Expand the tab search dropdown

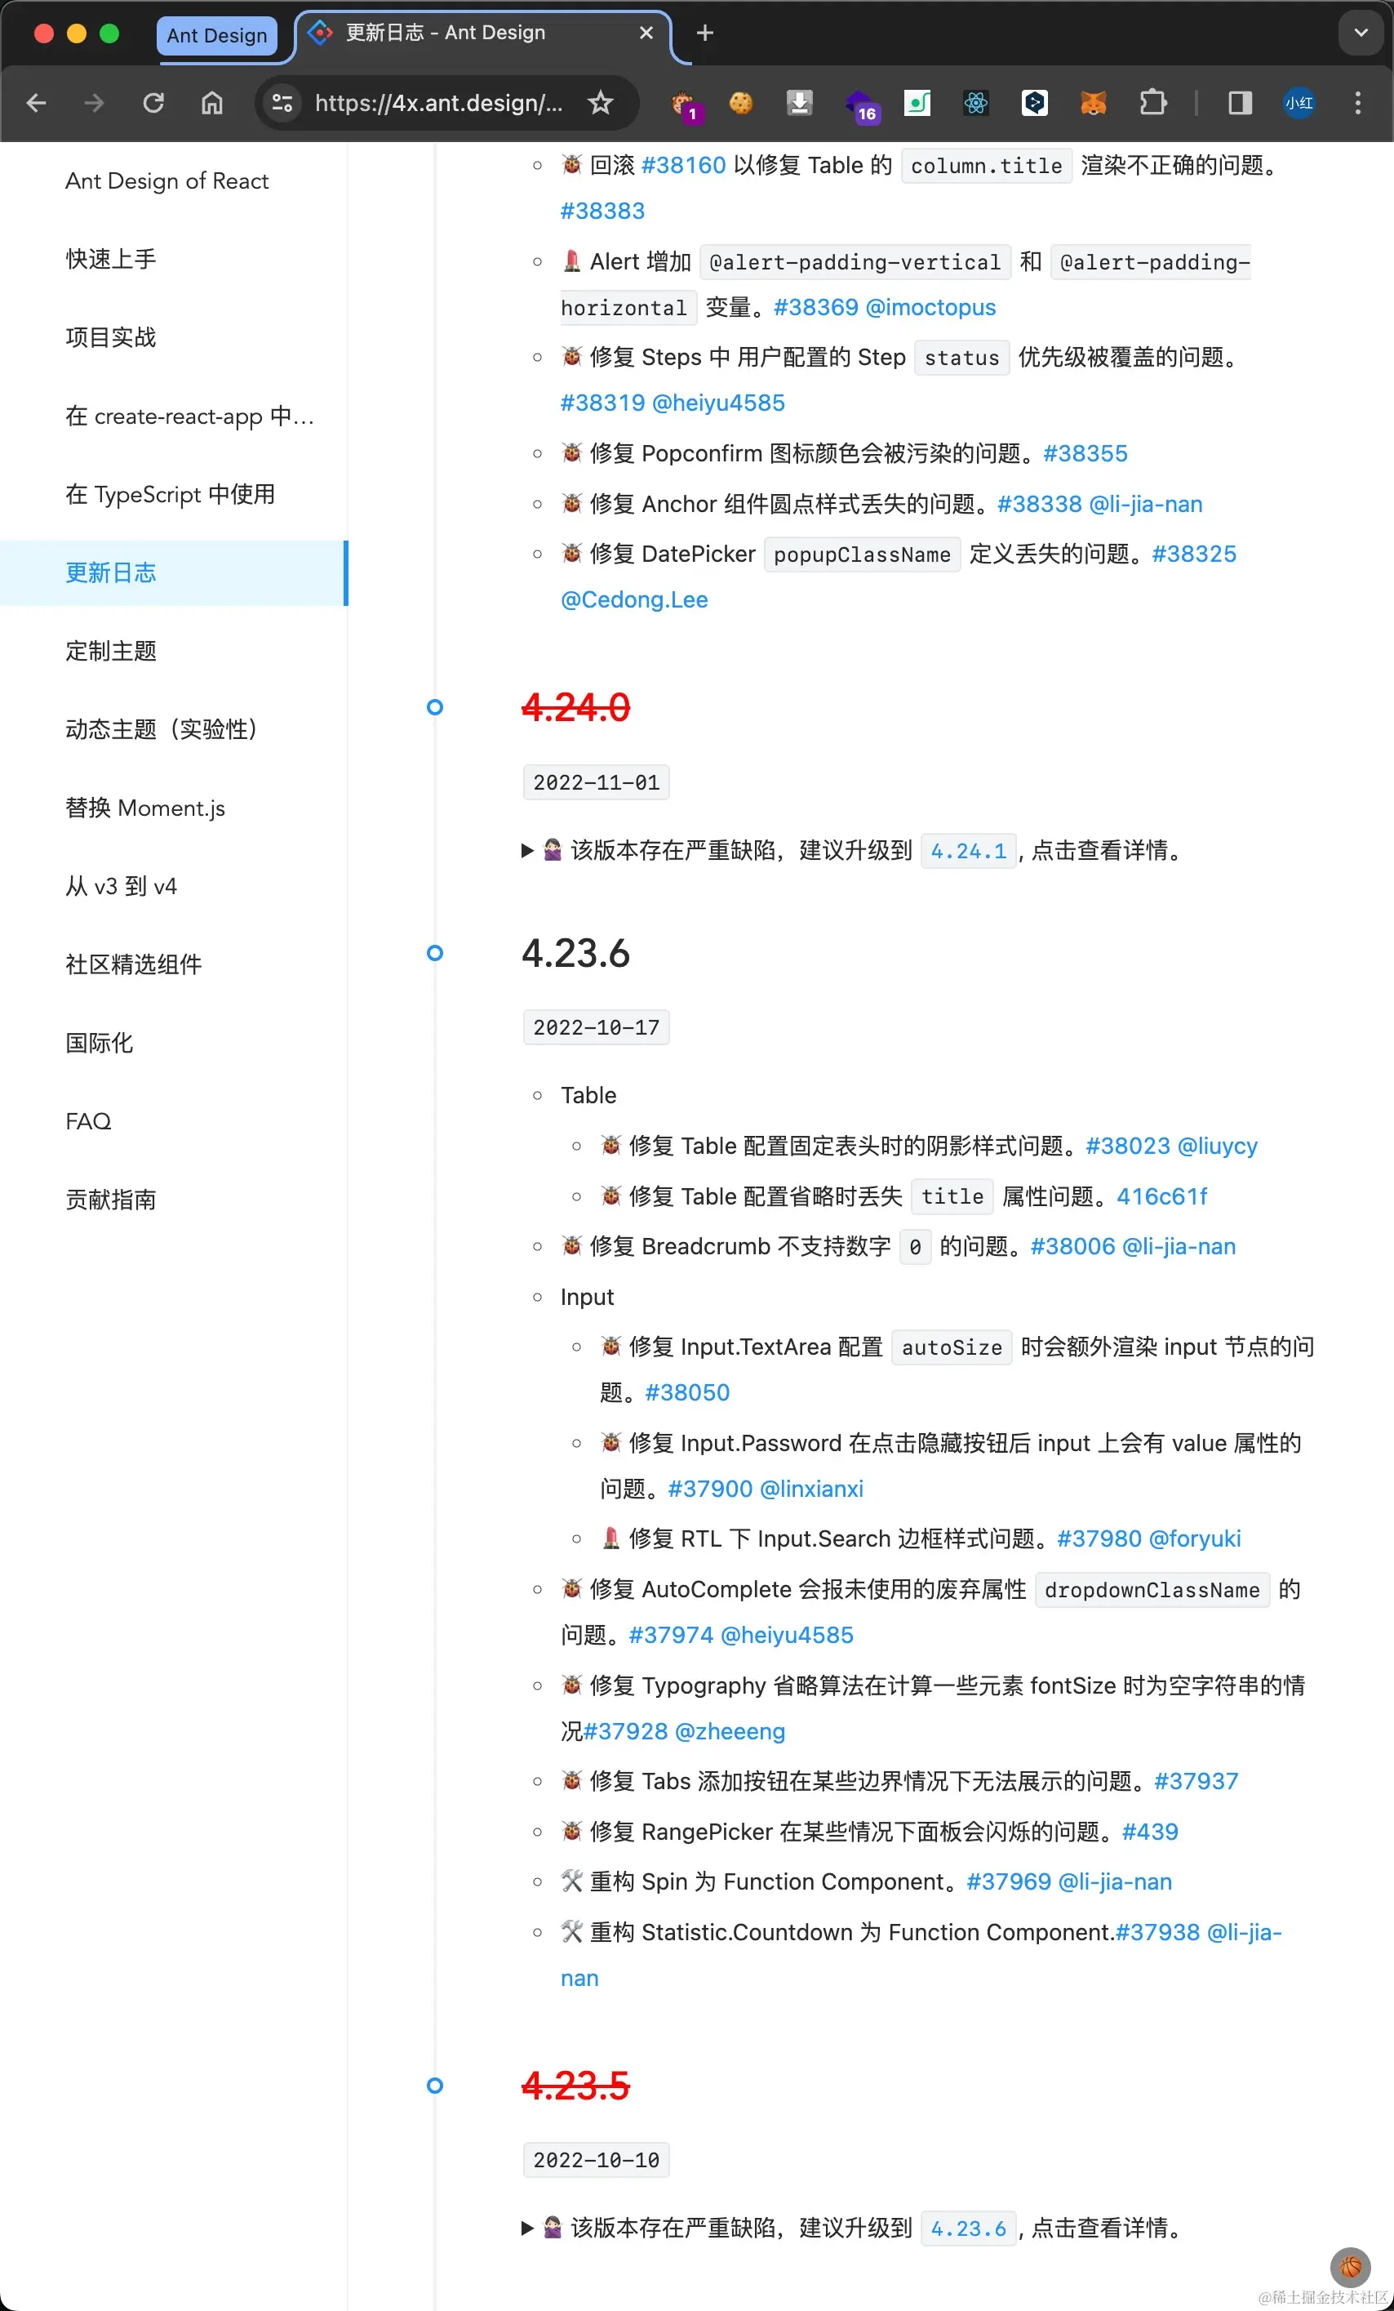(1361, 33)
